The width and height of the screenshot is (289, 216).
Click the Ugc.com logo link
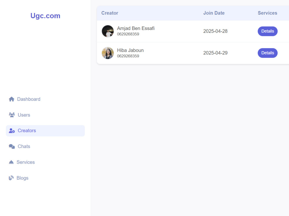[x=45, y=16]
